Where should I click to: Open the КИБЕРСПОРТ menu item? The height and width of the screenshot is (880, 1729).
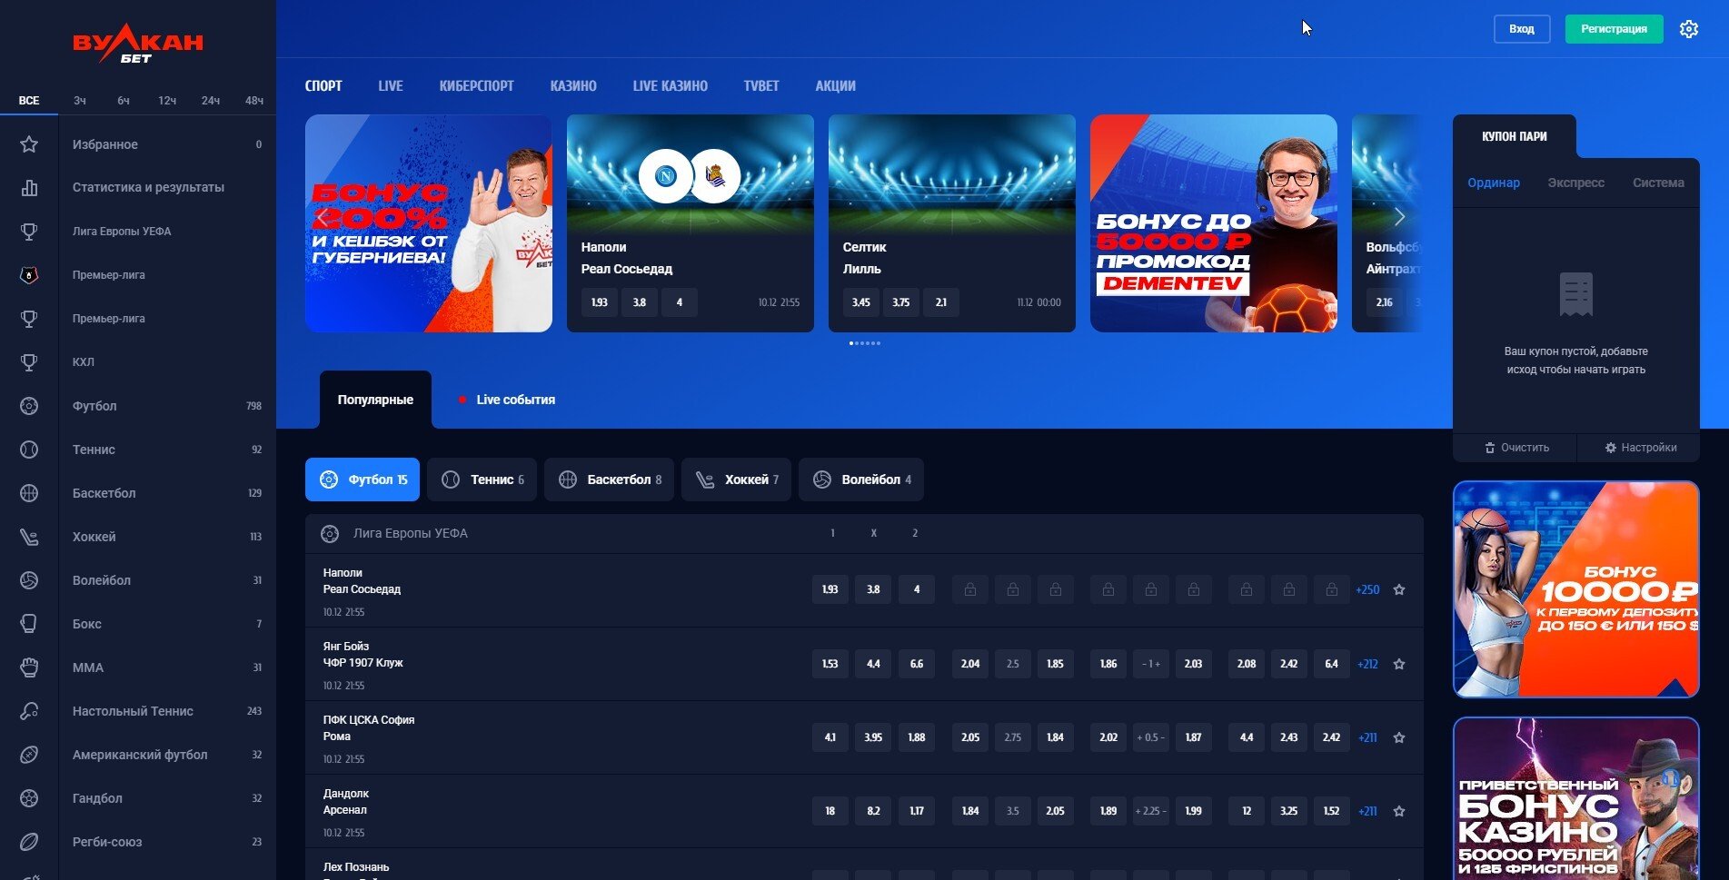tap(476, 86)
